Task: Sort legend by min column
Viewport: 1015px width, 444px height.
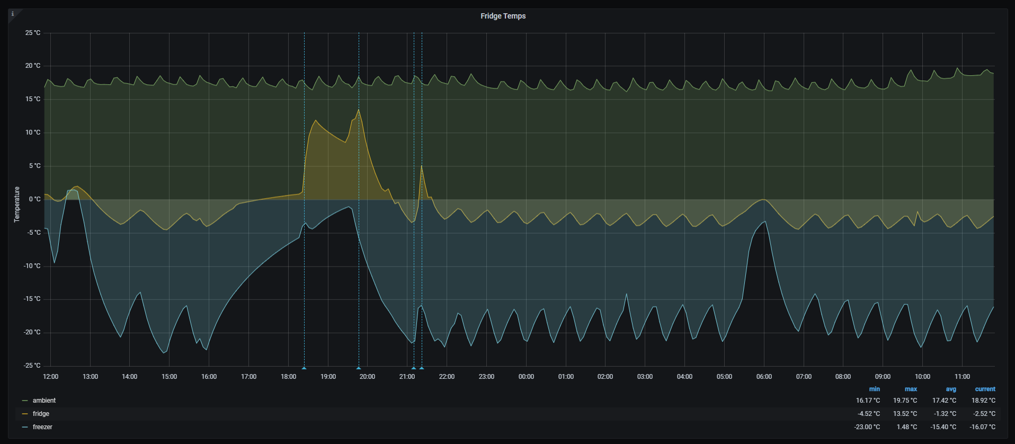Action: tap(874, 389)
